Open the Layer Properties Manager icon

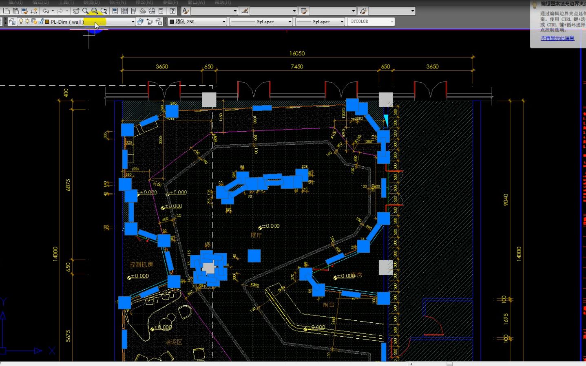[12, 22]
